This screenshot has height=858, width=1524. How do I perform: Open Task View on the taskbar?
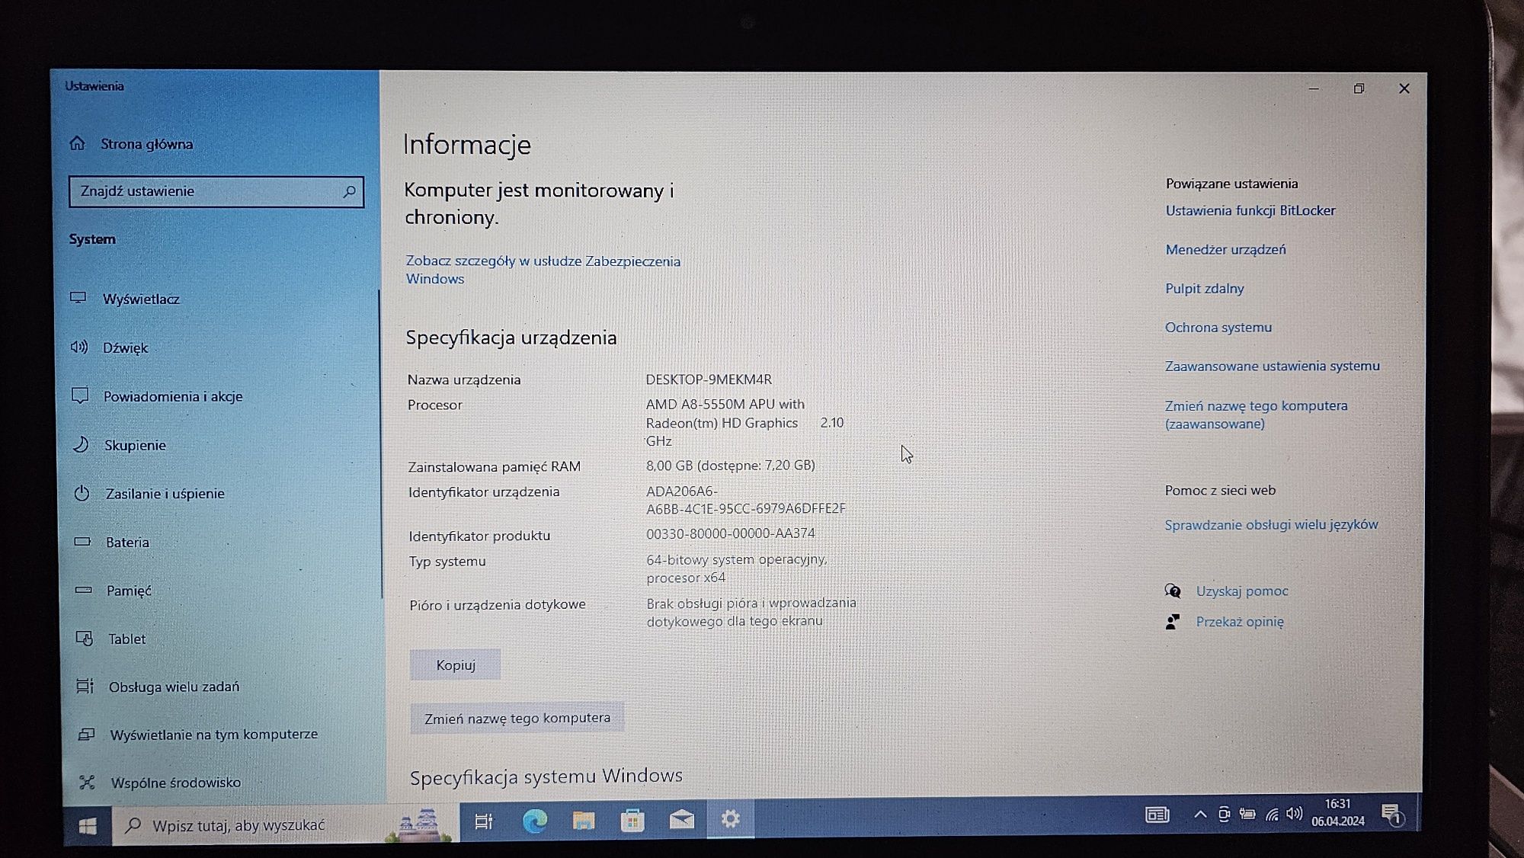point(484,821)
